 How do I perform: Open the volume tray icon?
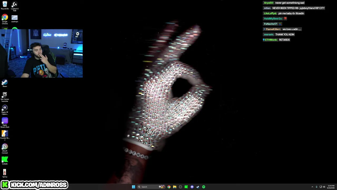coord(324,187)
